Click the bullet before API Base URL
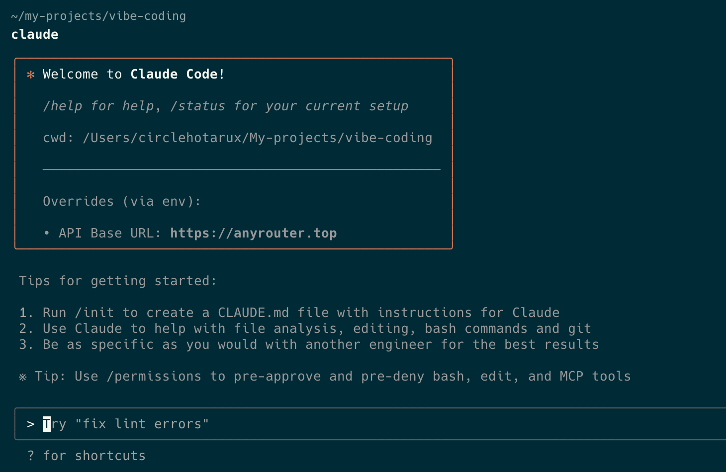 click(x=47, y=233)
